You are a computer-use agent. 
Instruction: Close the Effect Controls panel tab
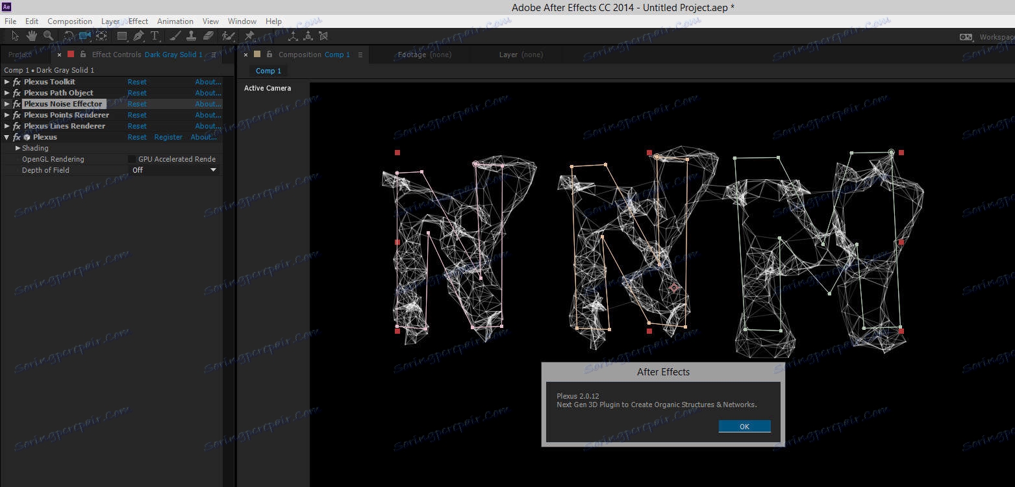(x=59, y=55)
